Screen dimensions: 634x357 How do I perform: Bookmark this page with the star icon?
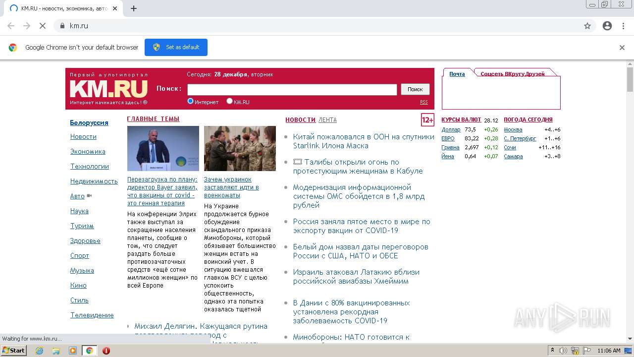coord(587,26)
